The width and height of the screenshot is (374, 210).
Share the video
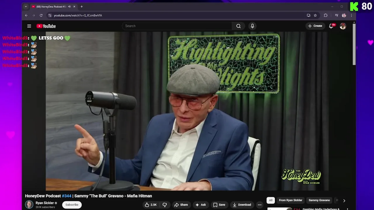click(x=181, y=205)
